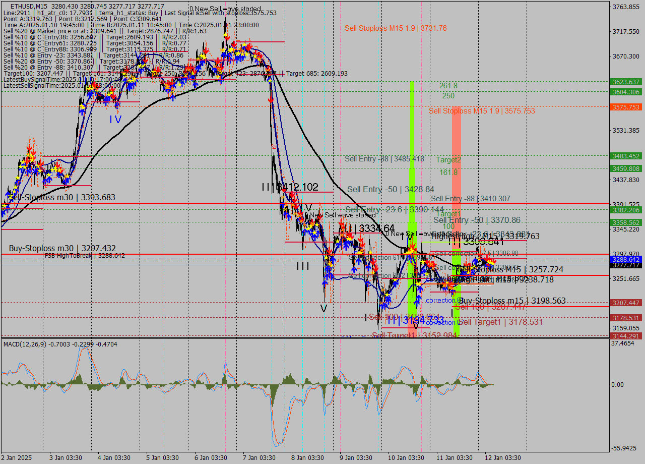The height and width of the screenshot is (464, 645).
Task: Click the green 261.8 Fibonacci level label
Action: [448, 86]
